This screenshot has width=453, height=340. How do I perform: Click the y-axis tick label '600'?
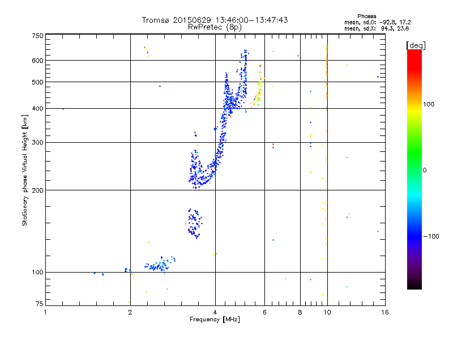(x=37, y=61)
